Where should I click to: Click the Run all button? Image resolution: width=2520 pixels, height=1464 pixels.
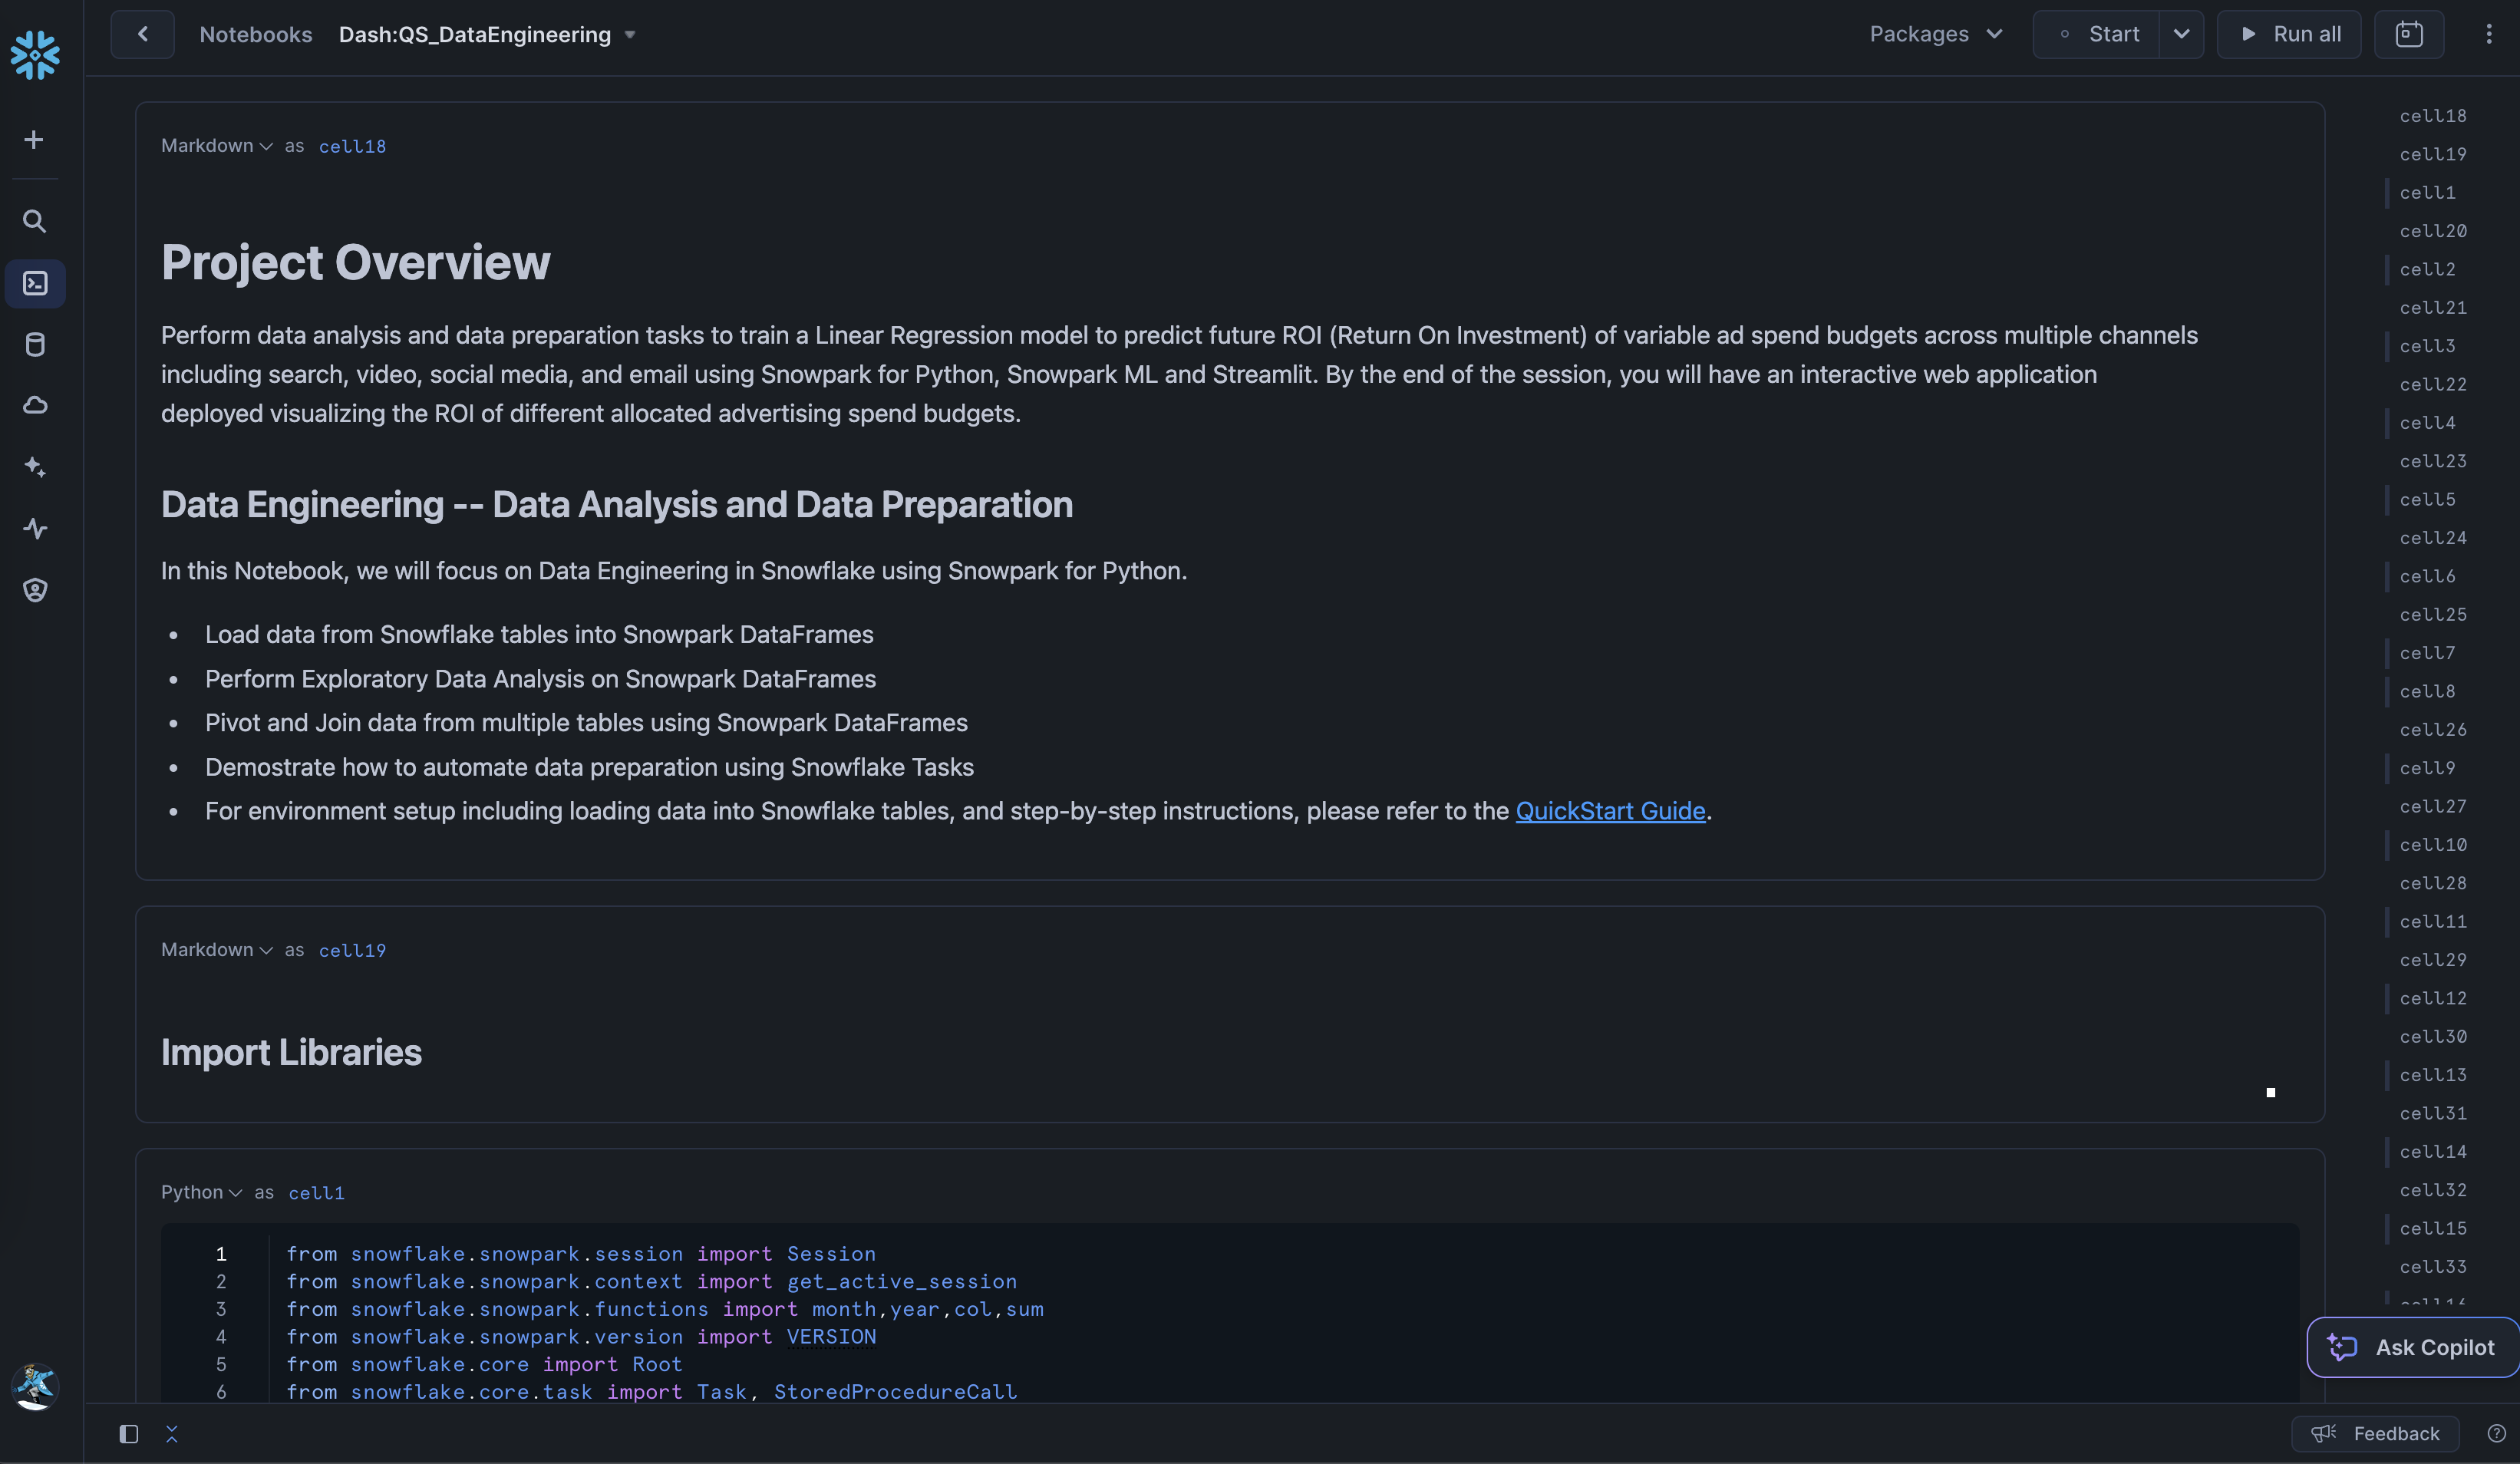tap(2288, 34)
